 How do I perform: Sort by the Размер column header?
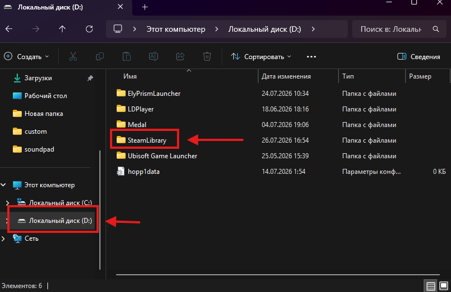(420, 76)
